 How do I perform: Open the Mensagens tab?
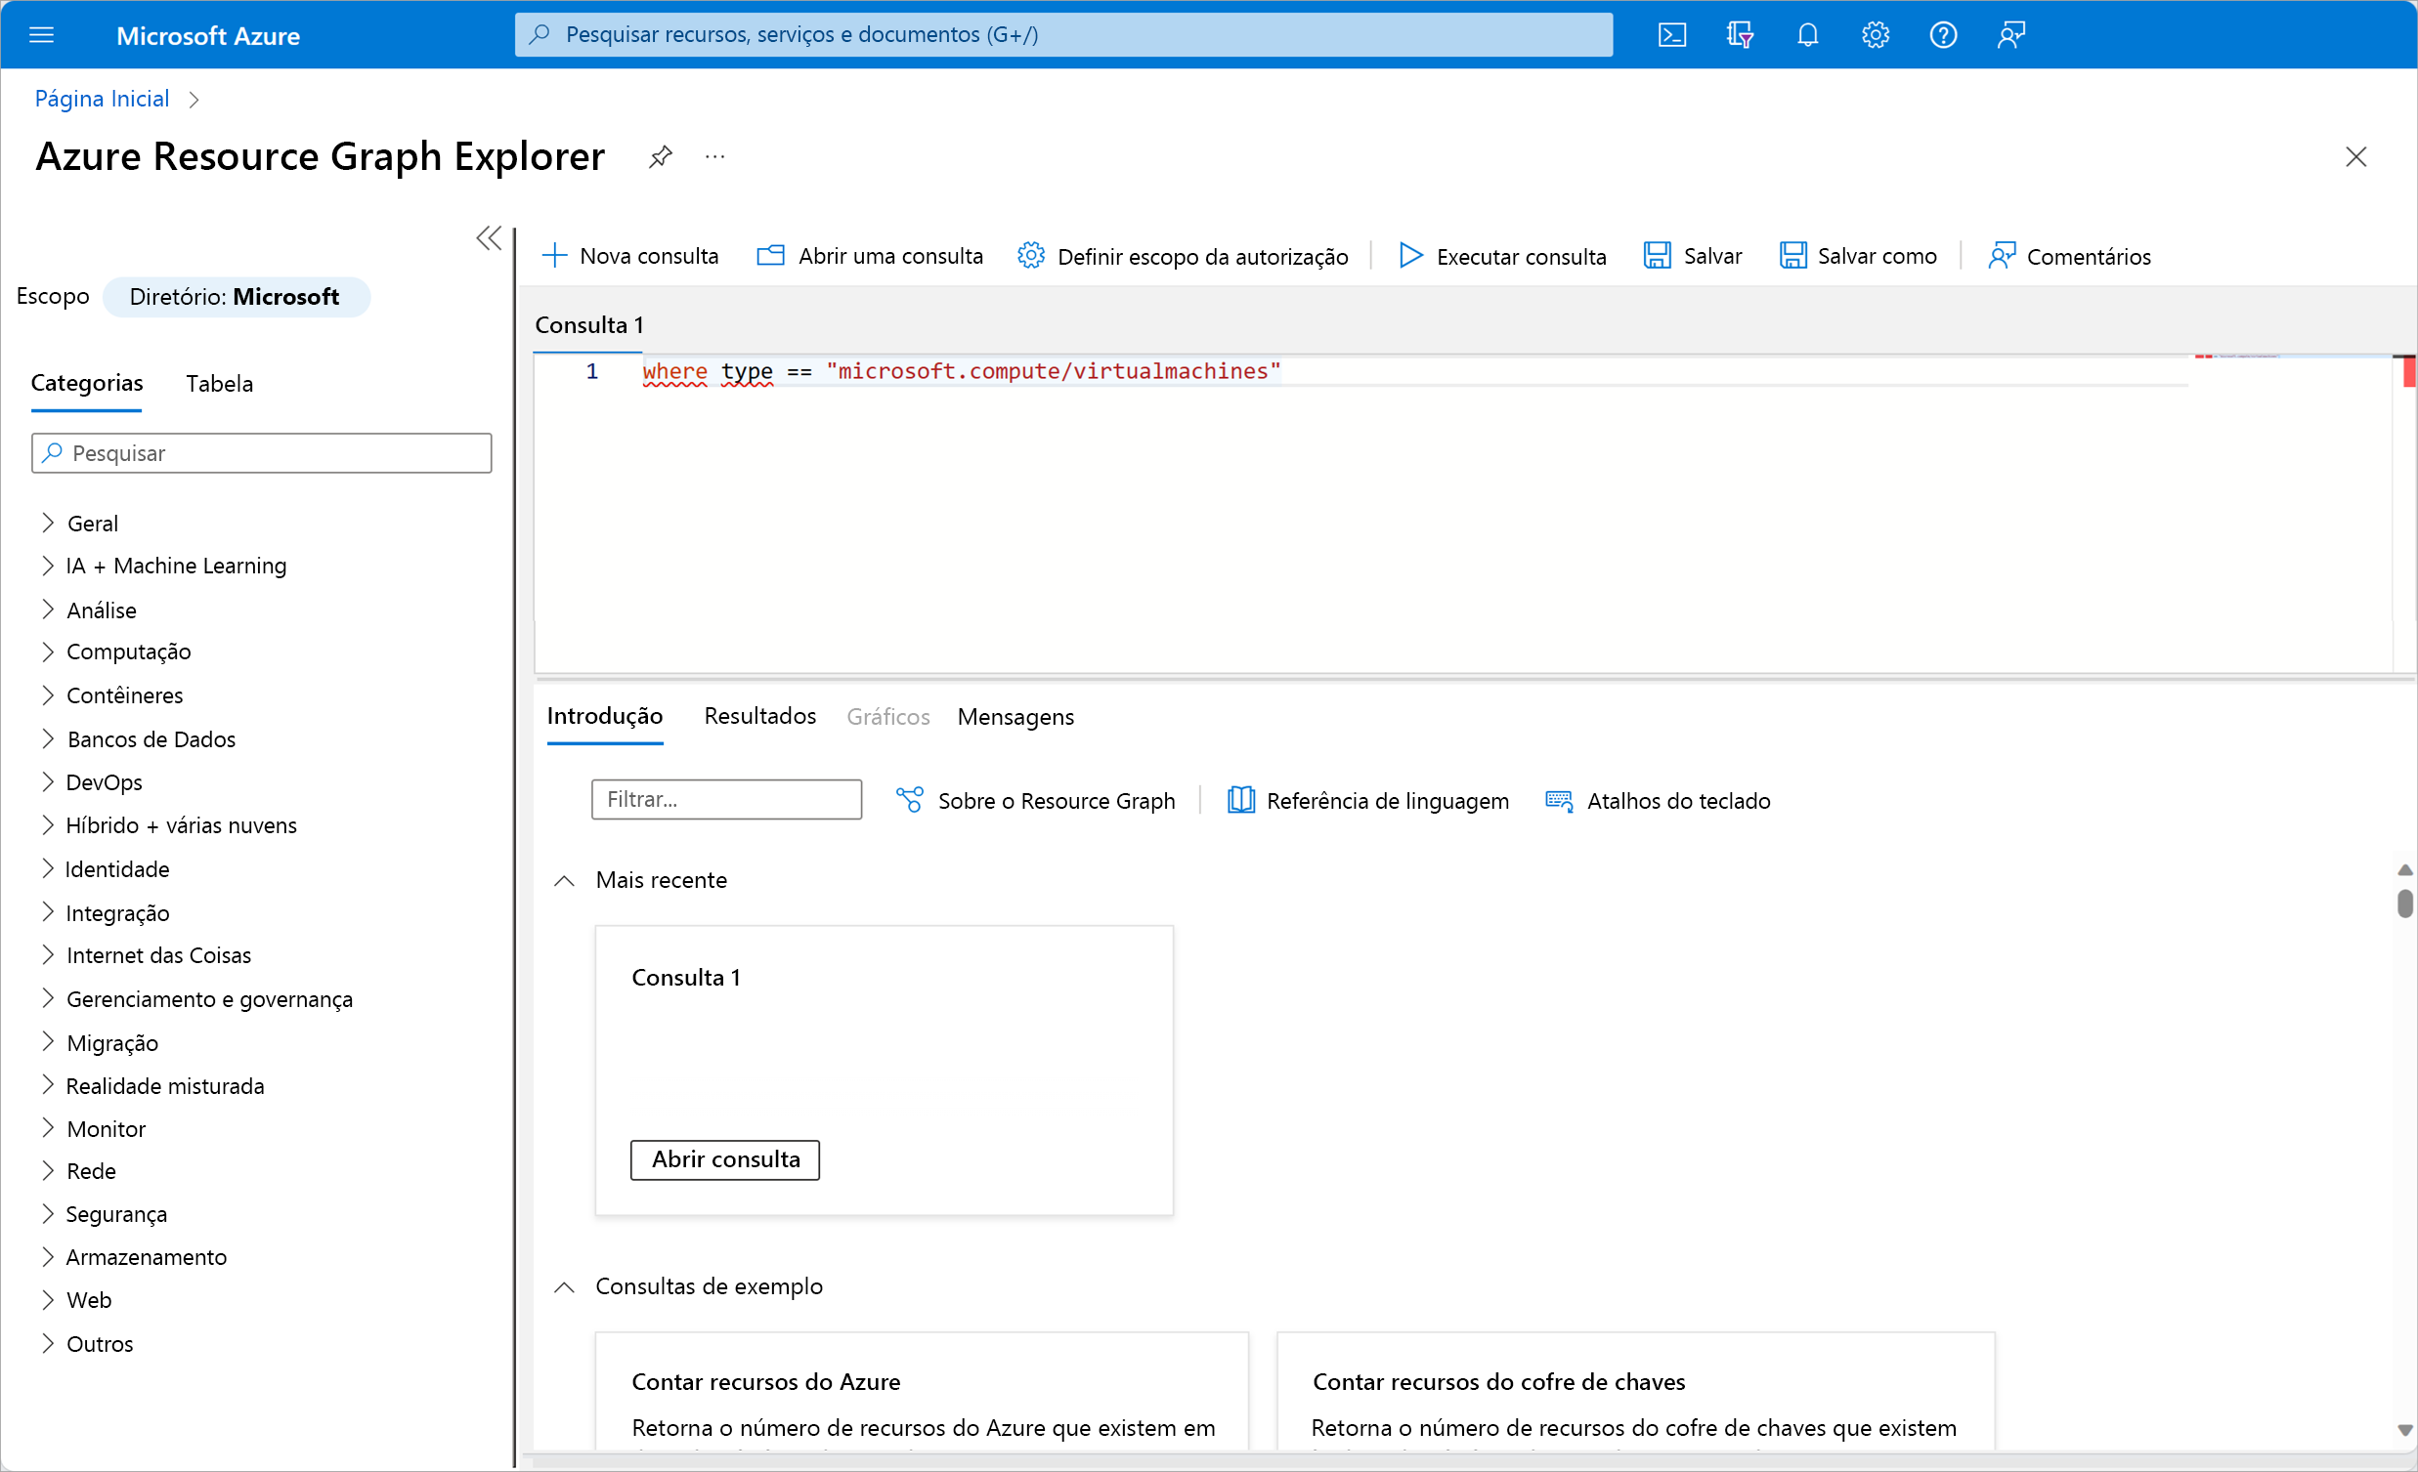point(1015,717)
